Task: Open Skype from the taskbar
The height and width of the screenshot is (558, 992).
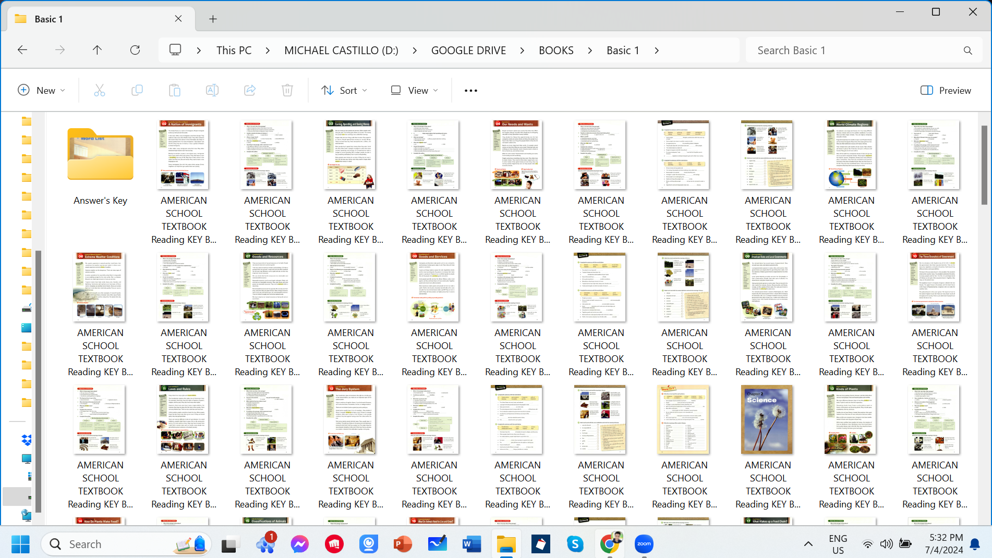Action: click(575, 544)
